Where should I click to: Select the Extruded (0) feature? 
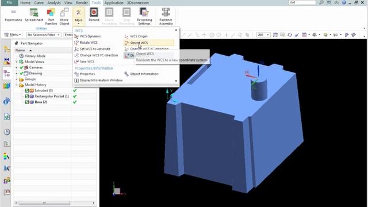(44, 91)
